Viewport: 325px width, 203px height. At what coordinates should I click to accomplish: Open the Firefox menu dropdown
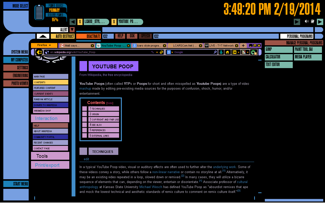click(x=44, y=45)
